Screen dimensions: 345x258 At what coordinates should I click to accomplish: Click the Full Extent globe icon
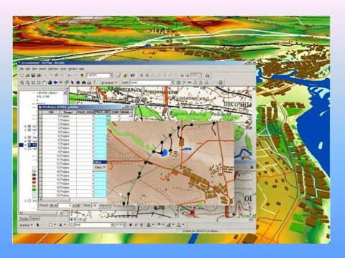click(x=50, y=82)
